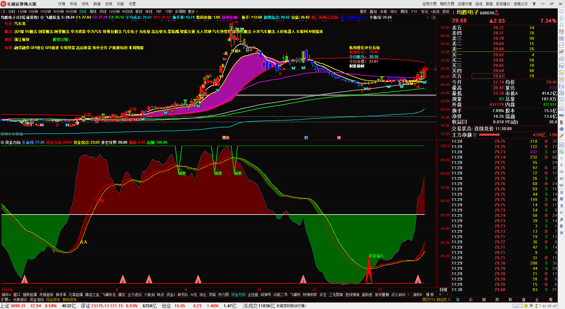565x309 pixels.
Task: Switch to 月线 monthly period
Action: click(x=103, y=11)
